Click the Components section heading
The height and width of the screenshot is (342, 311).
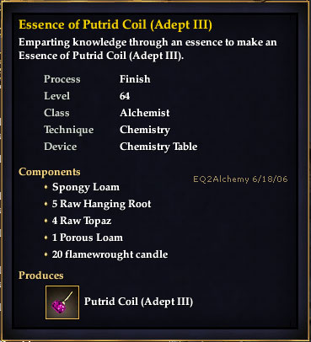click(x=50, y=172)
